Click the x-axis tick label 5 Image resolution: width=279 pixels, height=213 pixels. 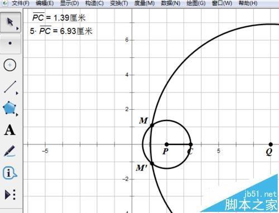coord(219,151)
